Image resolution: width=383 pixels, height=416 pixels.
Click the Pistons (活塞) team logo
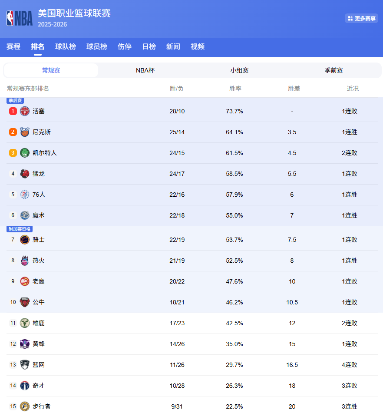point(25,111)
